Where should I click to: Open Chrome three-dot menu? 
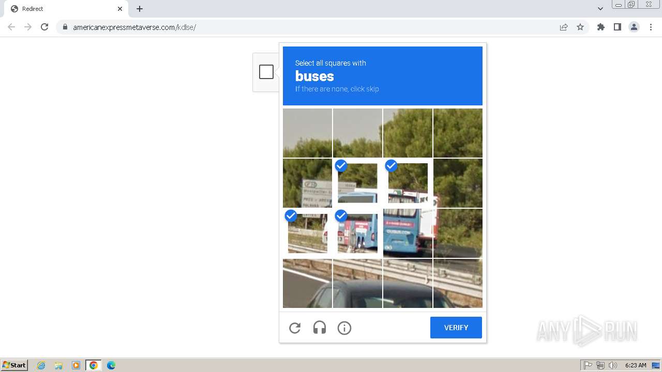click(651, 27)
